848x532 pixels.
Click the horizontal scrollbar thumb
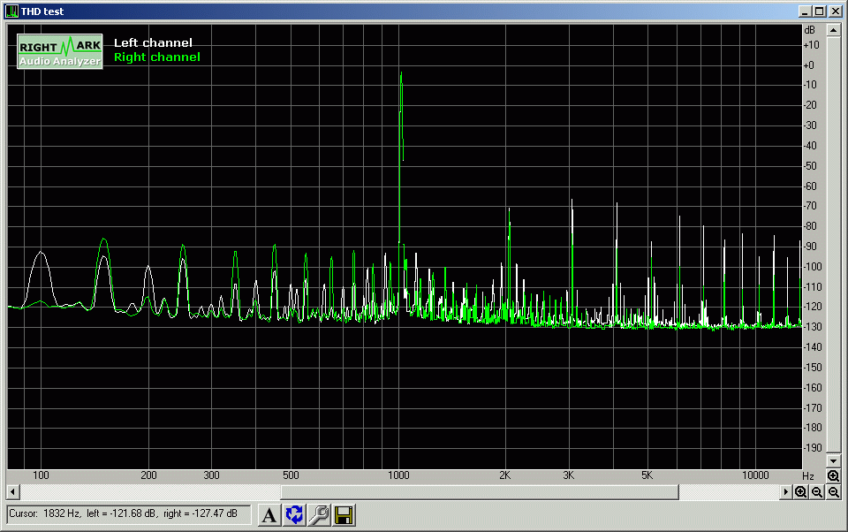tap(479, 492)
